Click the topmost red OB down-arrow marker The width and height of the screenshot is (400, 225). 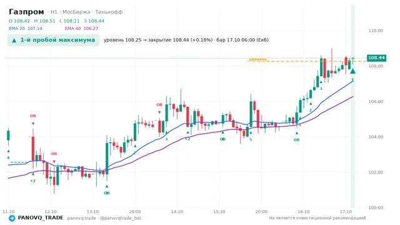(33, 119)
